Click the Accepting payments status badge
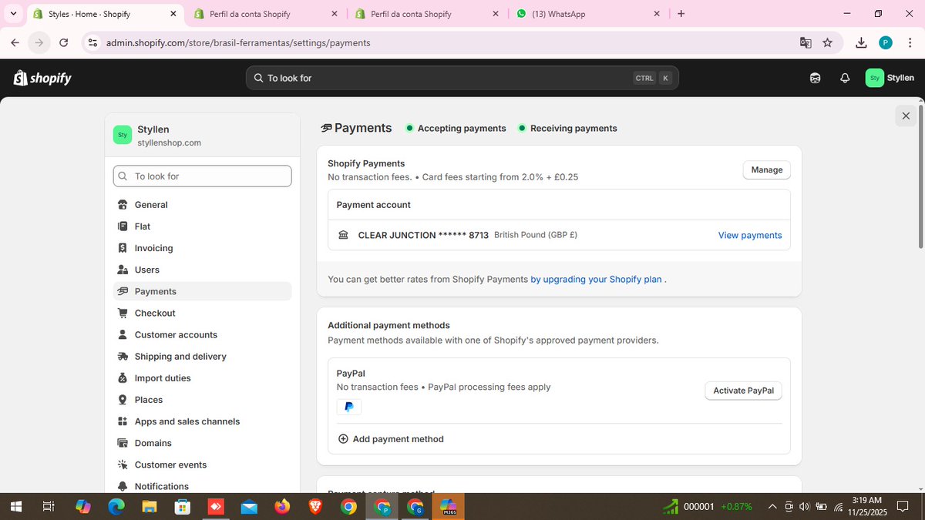925x520 pixels. coord(456,129)
